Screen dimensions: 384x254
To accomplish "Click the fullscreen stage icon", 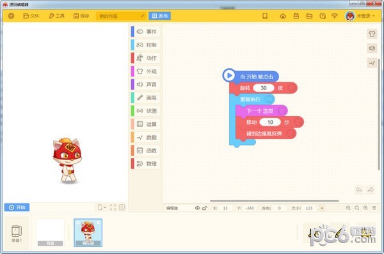I will (113, 207).
